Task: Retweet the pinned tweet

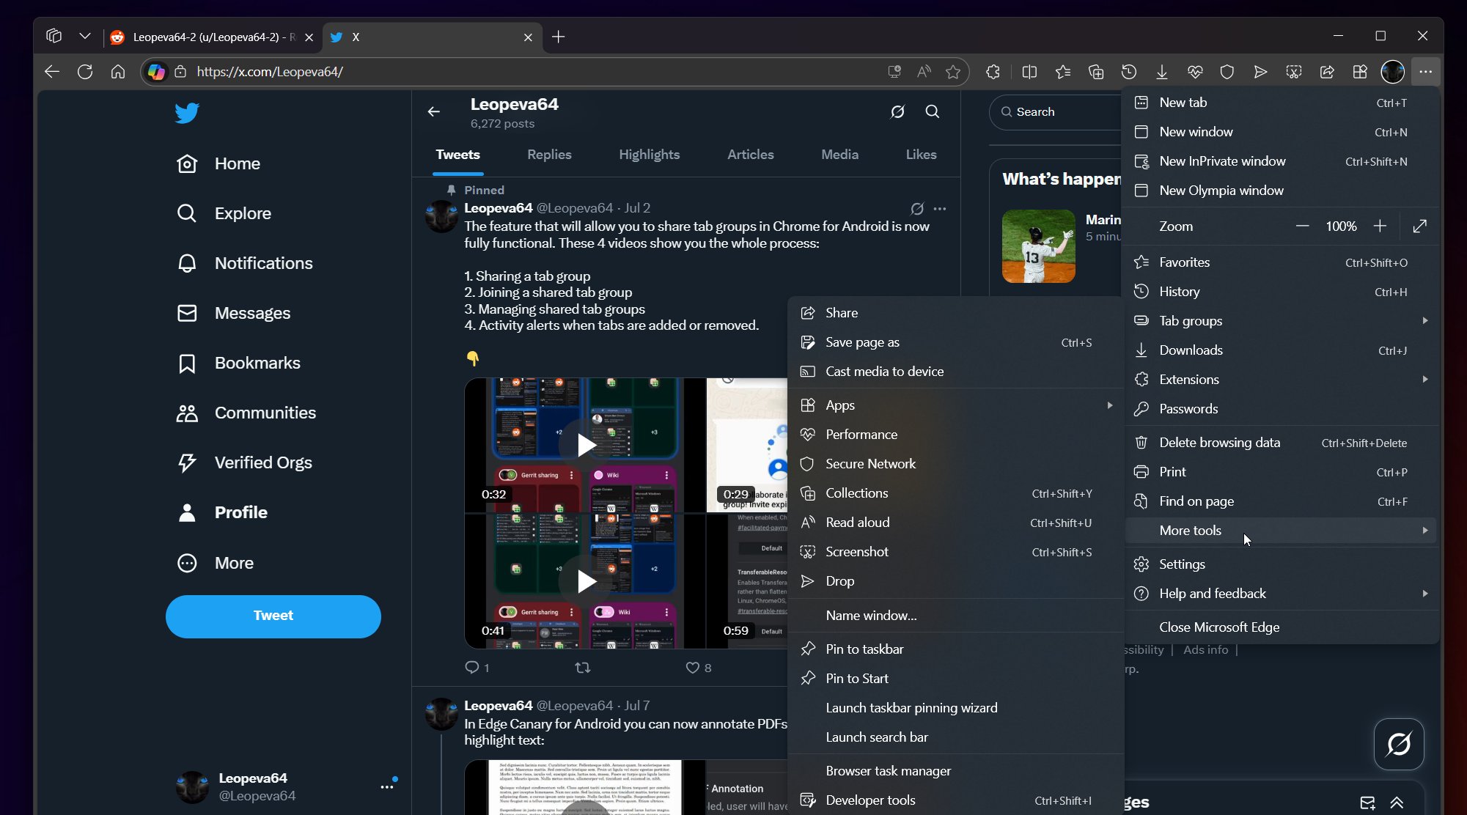Action: pos(583,667)
